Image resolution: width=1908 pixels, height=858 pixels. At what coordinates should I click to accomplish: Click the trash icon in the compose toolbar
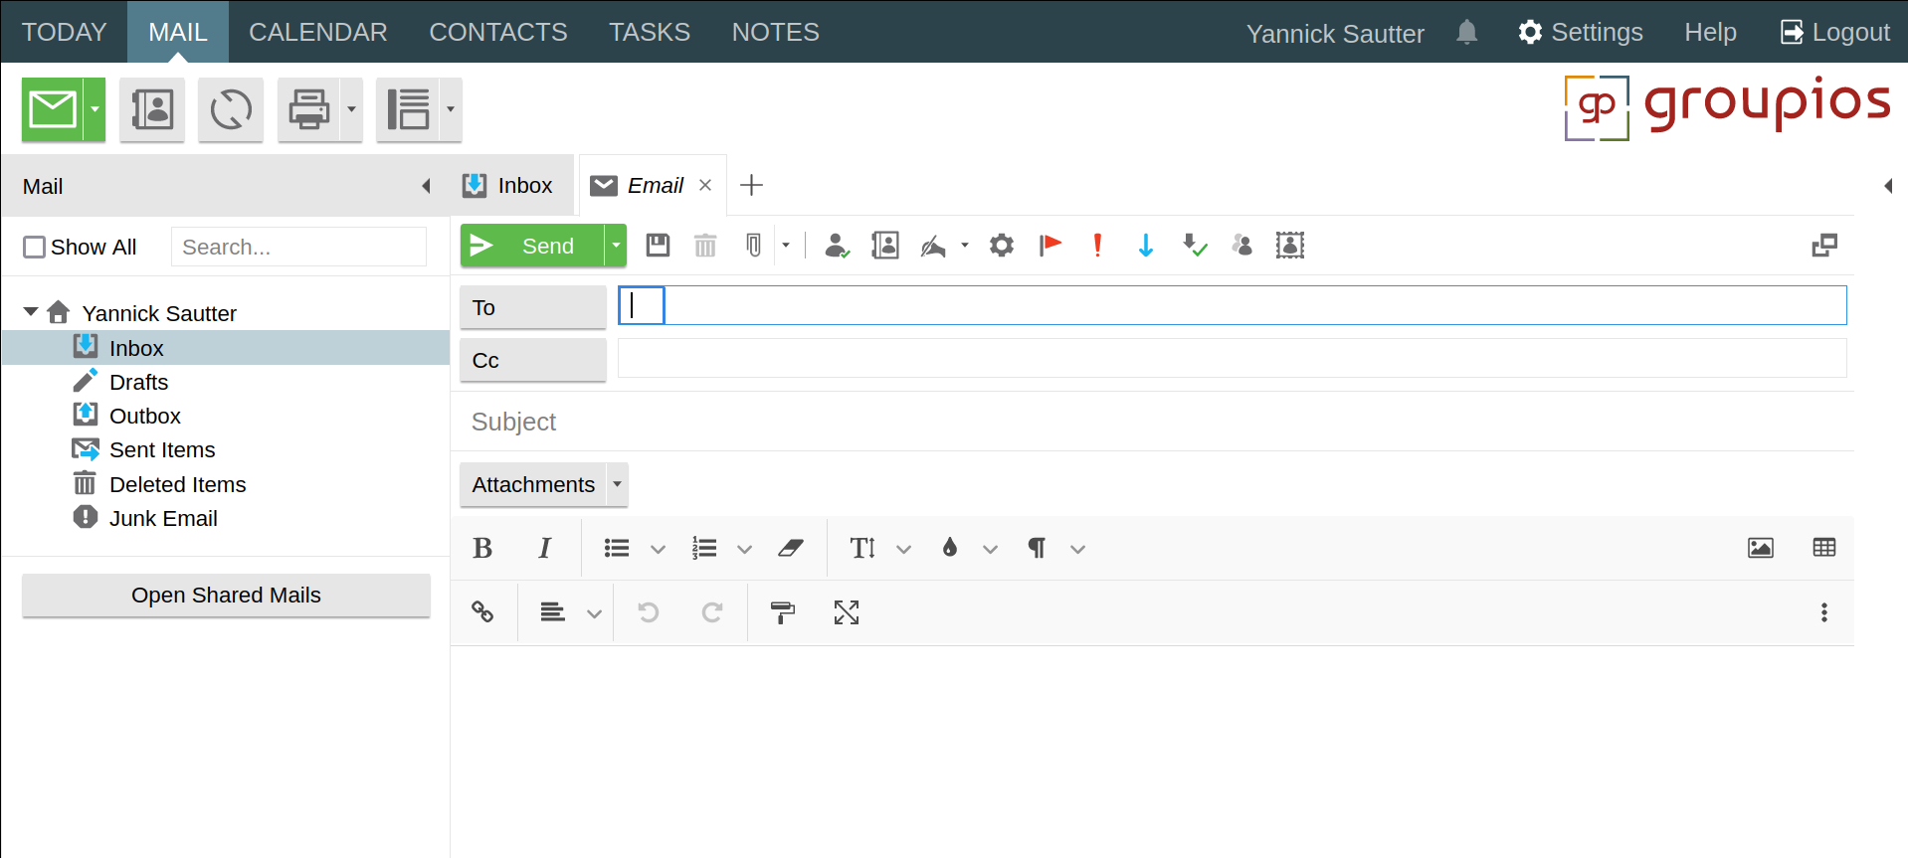tap(705, 245)
